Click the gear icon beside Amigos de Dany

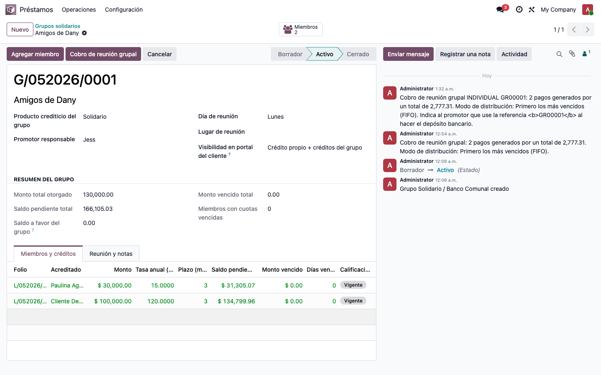(84, 33)
